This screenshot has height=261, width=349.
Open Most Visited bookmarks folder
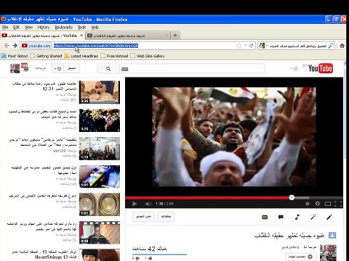[x=15, y=56]
